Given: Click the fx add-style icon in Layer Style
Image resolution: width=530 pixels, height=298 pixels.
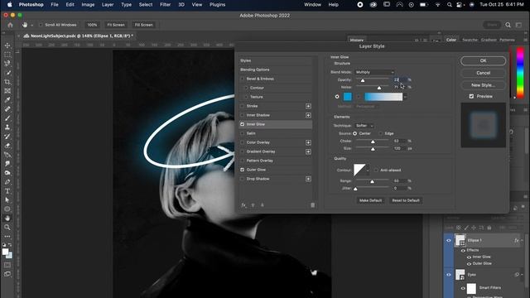Looking at the screenshot, I should (x=243, y=205).
